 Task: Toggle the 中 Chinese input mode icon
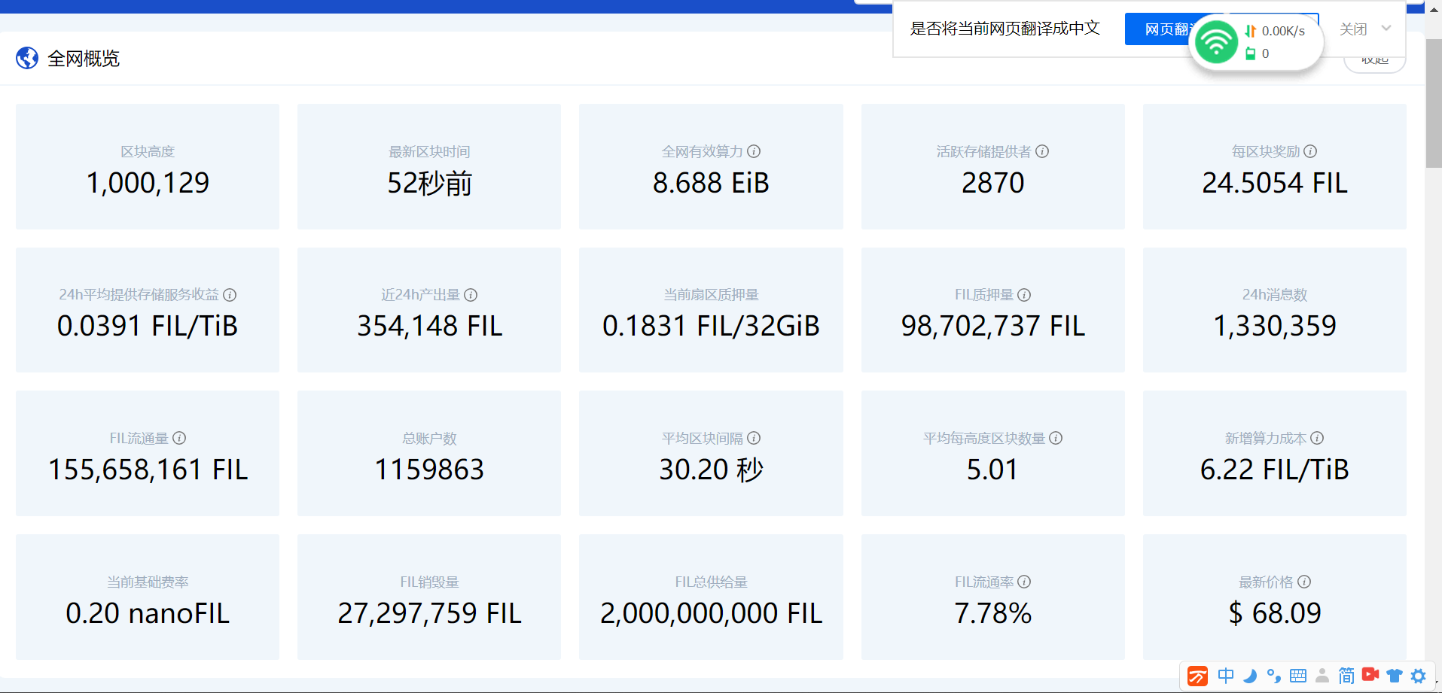[x=1226, y=676]
